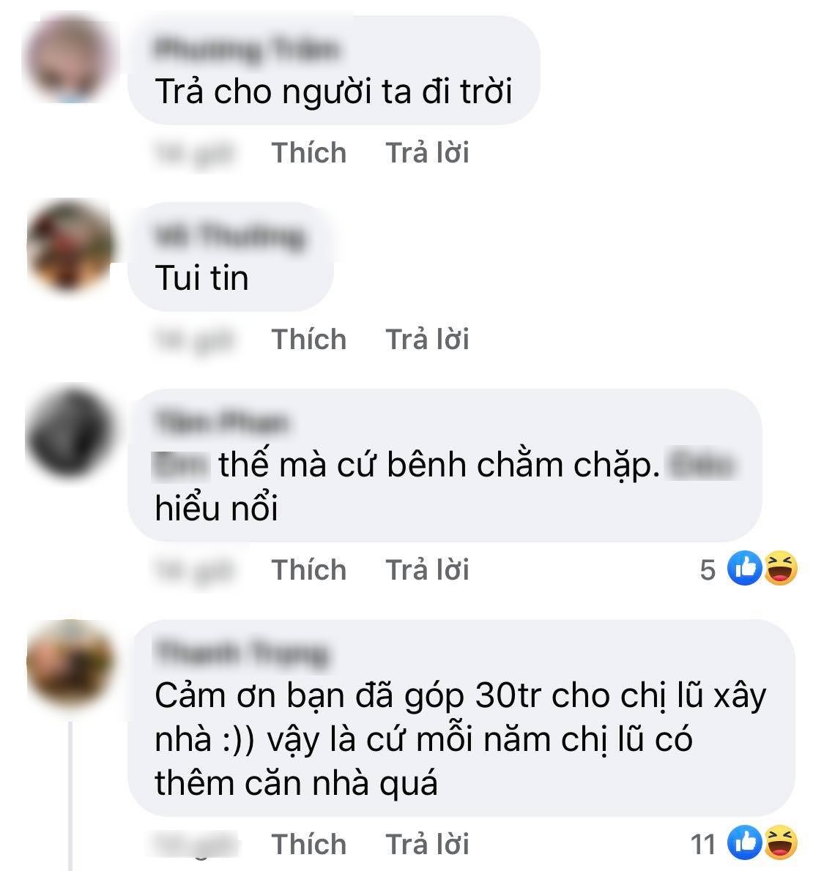Click Thích under the 'hiểu nổi' comment
Screen dimensions: 824x871
(x=308, y=570)
